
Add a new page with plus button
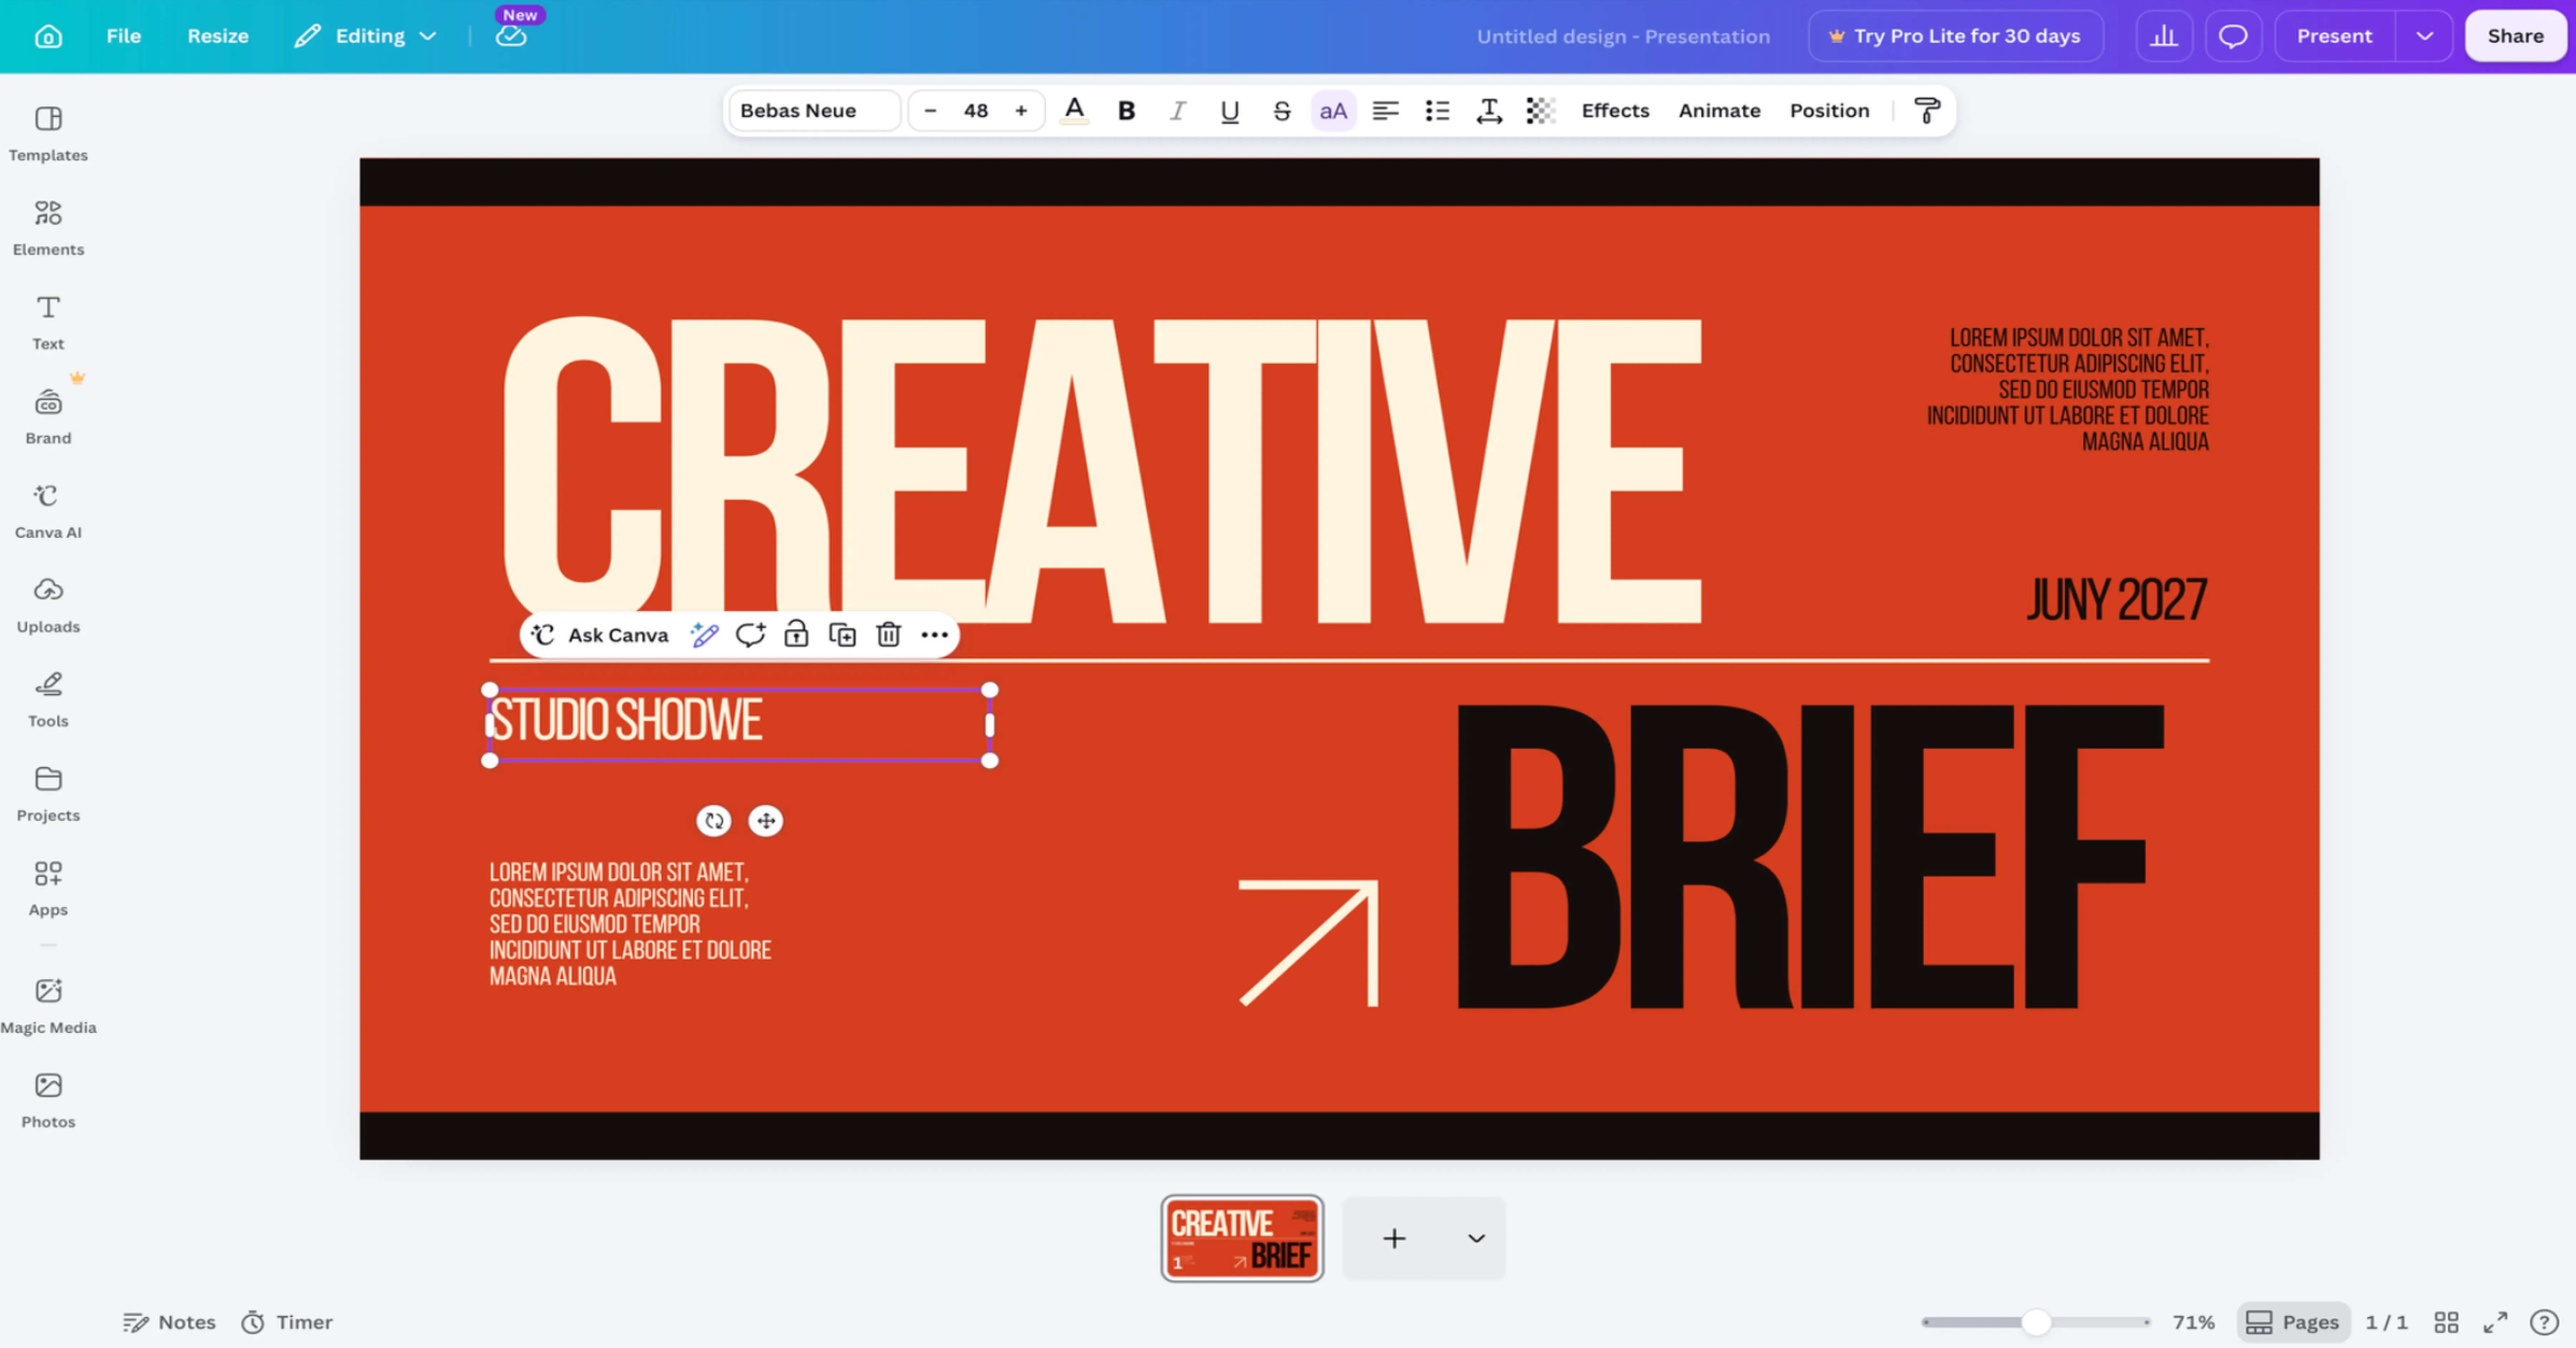[x=1394, y=1238]
